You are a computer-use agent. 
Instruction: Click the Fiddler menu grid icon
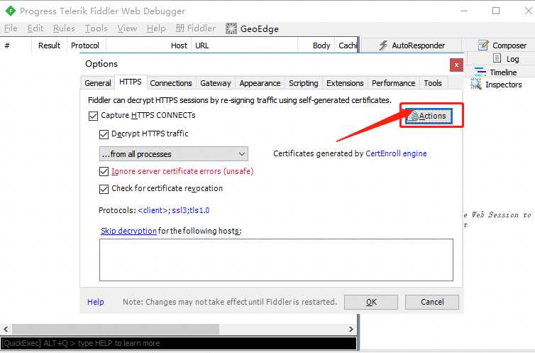pos(180,28)
